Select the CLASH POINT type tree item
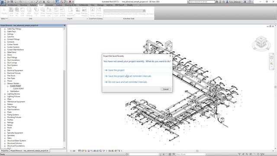This screenshot has width=277, height=156. [18, 89]
